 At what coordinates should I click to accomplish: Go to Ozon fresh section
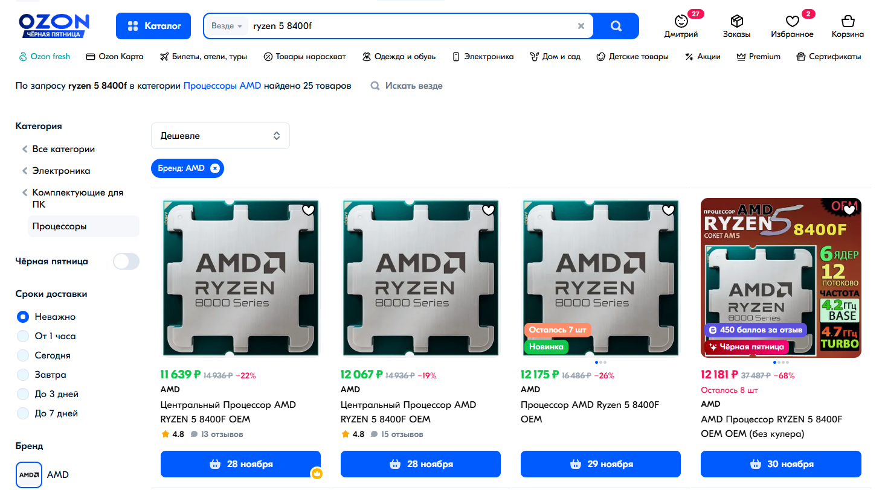pos(44,56)
